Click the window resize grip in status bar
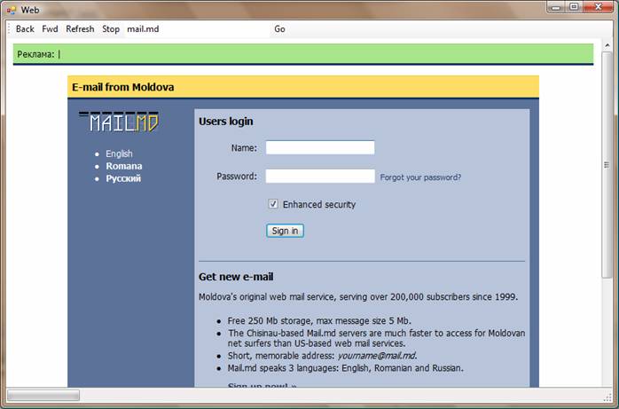This screenshot has height=409, width=619. click(x=608, y=397)
